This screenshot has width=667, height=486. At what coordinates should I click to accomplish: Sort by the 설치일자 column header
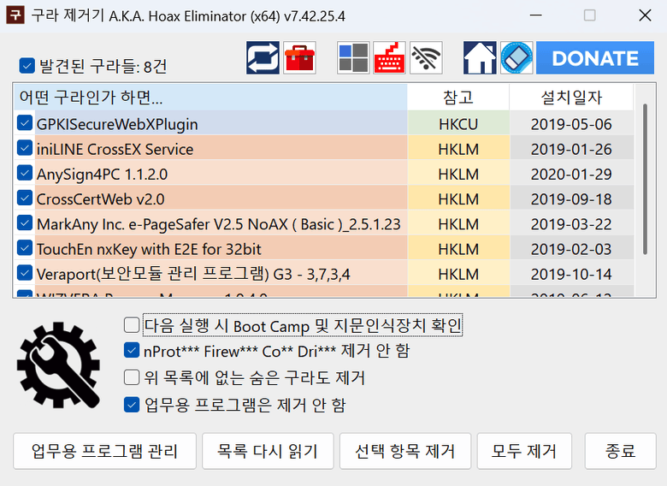click(571, 98)
